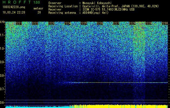Click the observer name Masayuki Kobayashi
This screenshot has height=108, width=170.
(x=97, y=3)
